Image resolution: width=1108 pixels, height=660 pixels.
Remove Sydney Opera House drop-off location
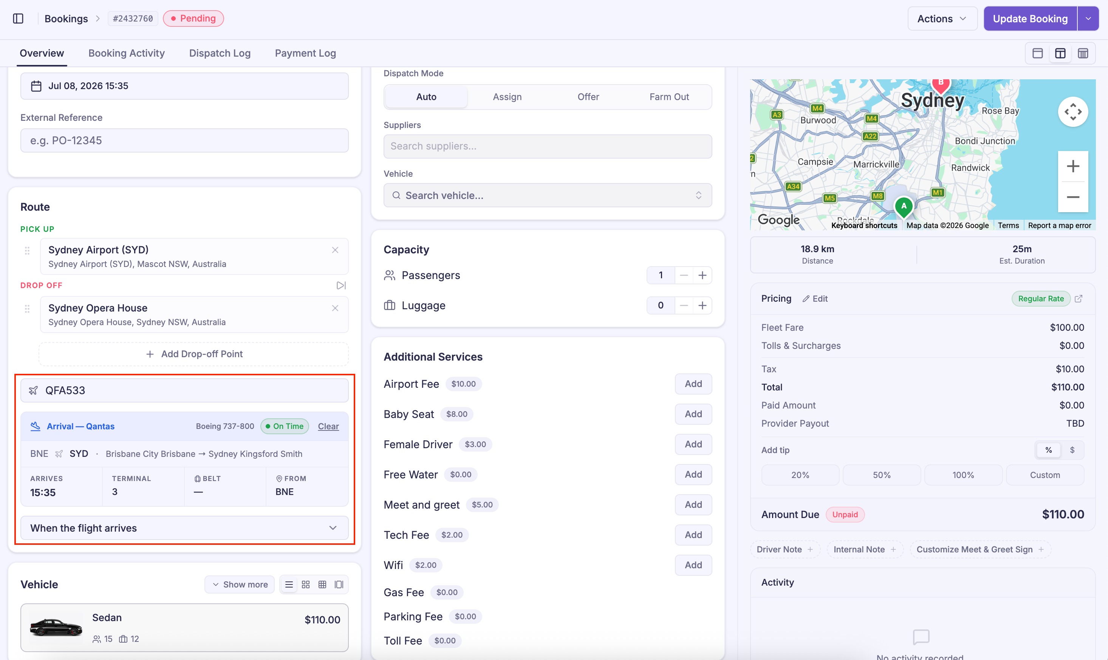[335, 308]
